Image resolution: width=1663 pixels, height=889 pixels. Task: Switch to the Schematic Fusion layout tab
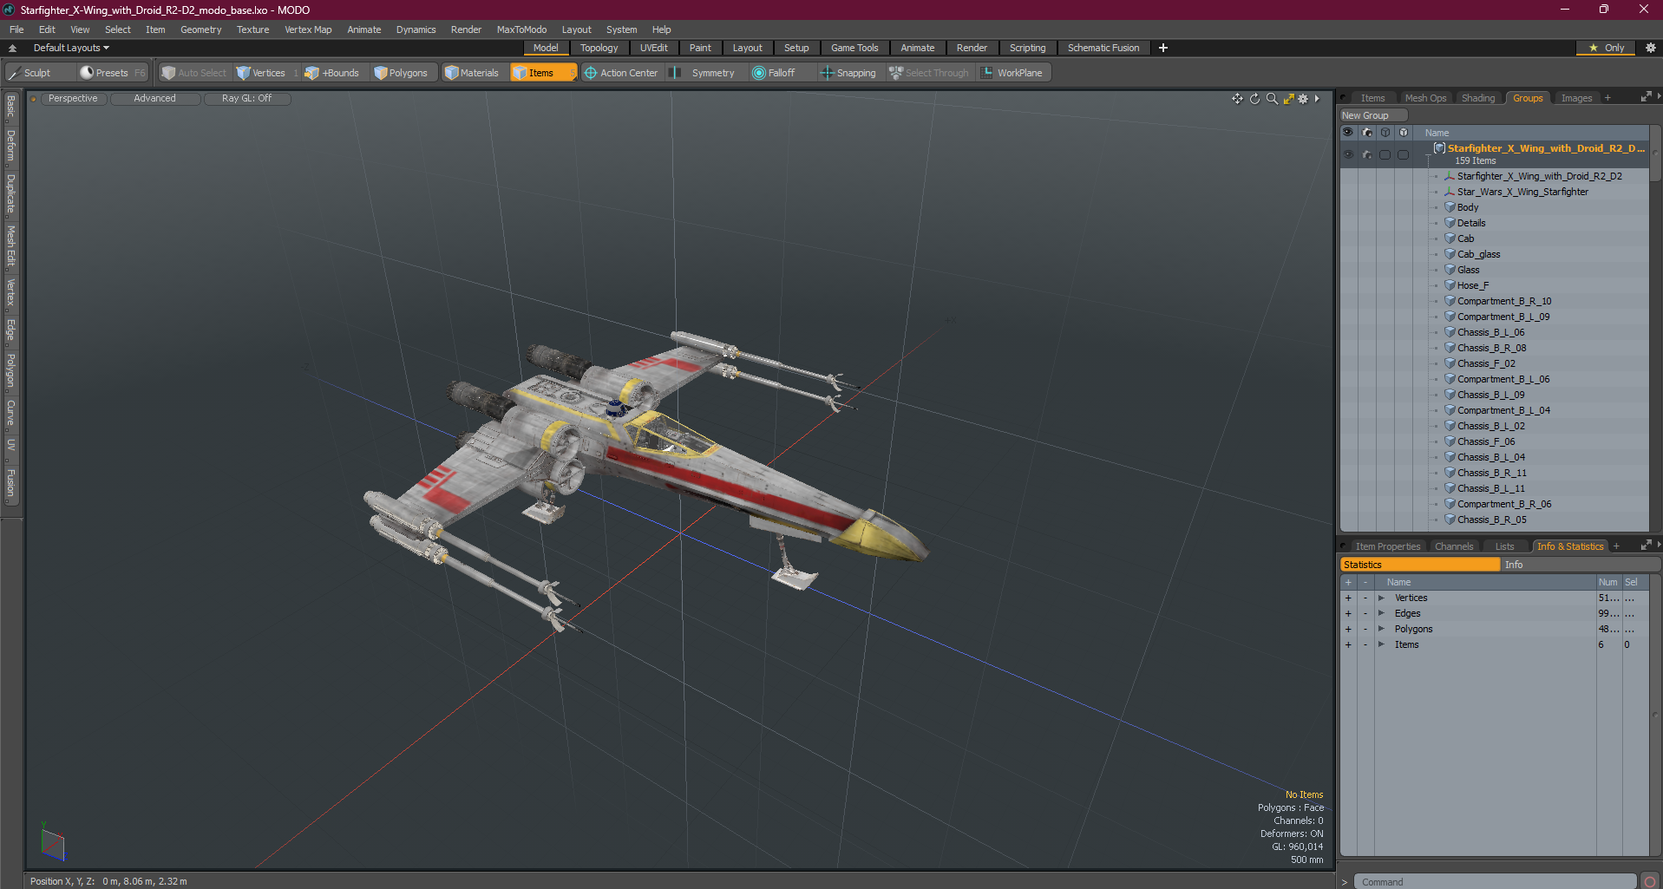click(1103, 48)
